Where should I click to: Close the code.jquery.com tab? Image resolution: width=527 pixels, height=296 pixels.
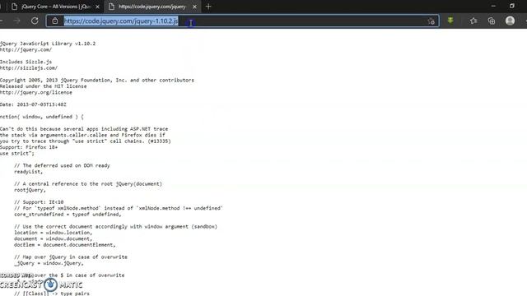[194, 7]
